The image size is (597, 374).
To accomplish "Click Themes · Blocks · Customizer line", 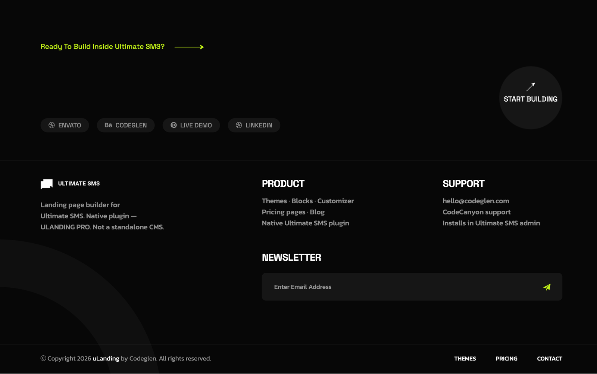I will [x=308, y=201].
